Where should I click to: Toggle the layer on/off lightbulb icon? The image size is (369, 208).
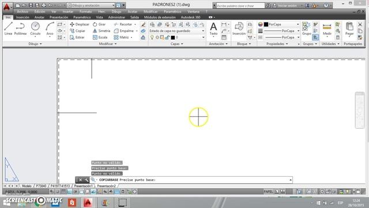coord(152,37)
